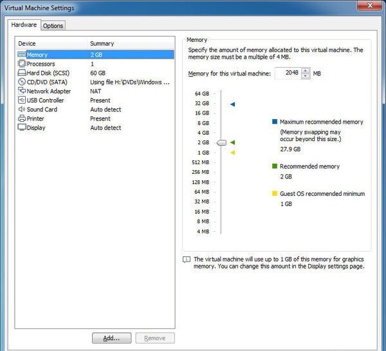Click the 512 MB slider scale label

click(200, 162)
